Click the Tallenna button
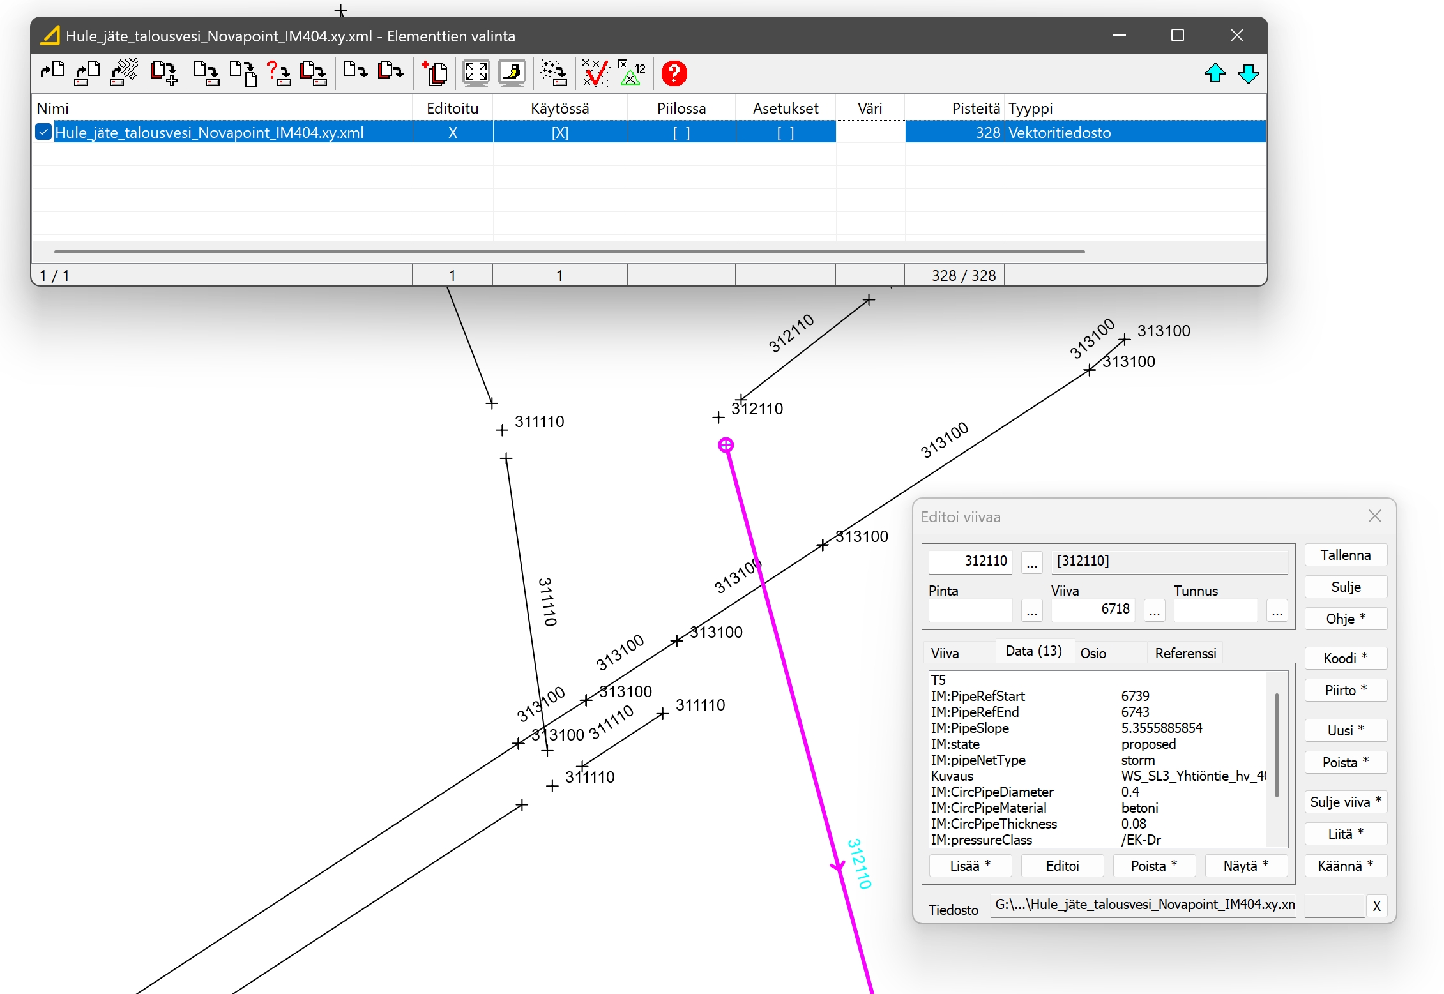Viewport: 1444px width, 994px height. point(1346,555)
